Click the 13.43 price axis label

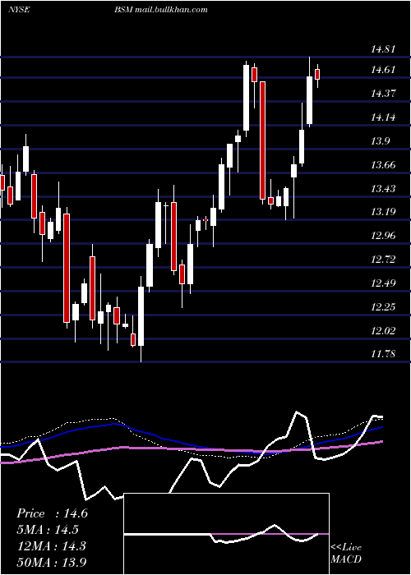(x=383, y=188)
